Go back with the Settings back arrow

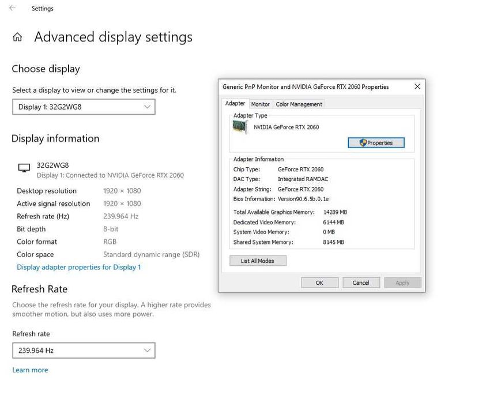[x=13, y=8]
